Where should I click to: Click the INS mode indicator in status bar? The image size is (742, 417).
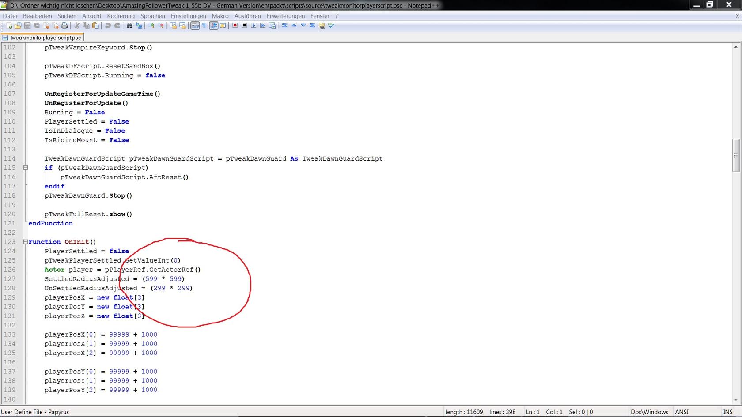pos(727,412)
